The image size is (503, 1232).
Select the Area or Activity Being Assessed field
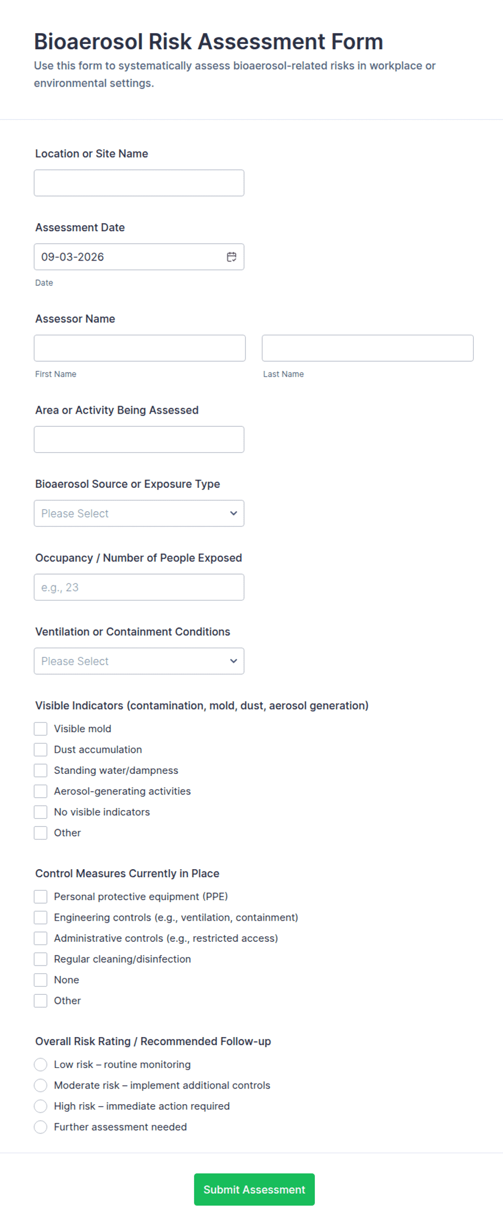[x=139, y=439]
